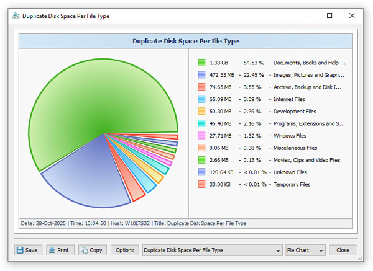The height and width of the screenshot is (271, 373).
Task: Click the '2.39 %' percentage
Action: 252,111
